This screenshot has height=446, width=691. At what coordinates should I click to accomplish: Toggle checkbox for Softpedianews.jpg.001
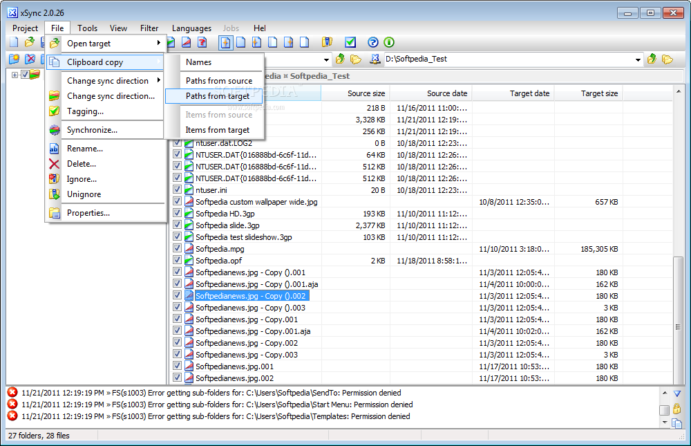[177, 366]
